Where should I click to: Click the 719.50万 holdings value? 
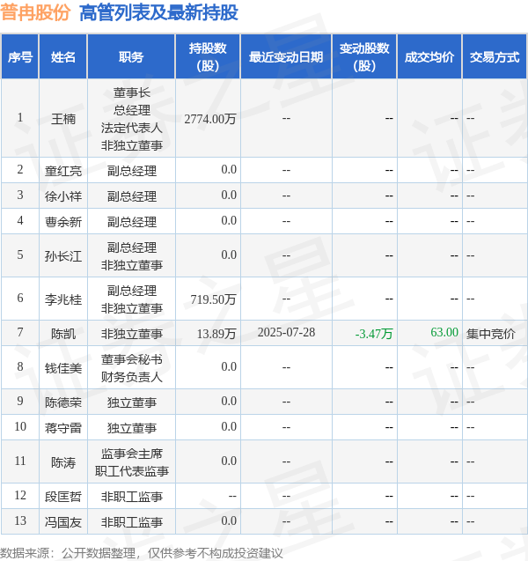pos(213,299)
